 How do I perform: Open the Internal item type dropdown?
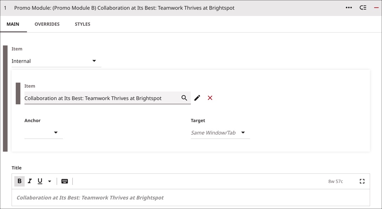56,61
